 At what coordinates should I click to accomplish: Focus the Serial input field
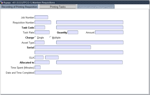click(x=63, y=47)
